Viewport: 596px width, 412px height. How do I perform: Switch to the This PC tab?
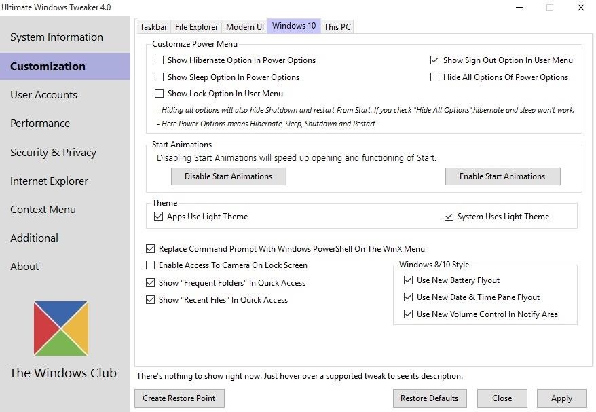tap(337, 27)
